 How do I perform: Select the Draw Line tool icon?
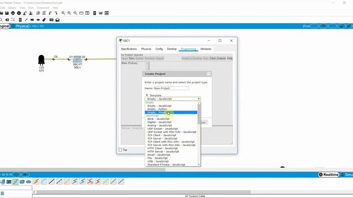click(26, 20)
